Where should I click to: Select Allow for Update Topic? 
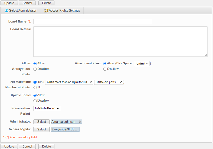(x=35, y=95)
